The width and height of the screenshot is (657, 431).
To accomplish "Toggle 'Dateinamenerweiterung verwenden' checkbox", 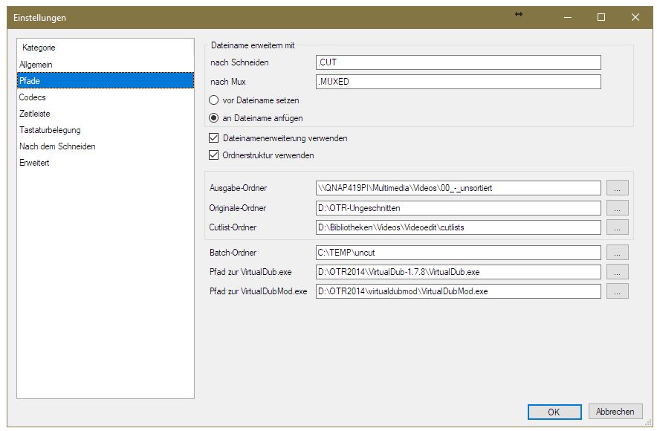I will [214, 138].
